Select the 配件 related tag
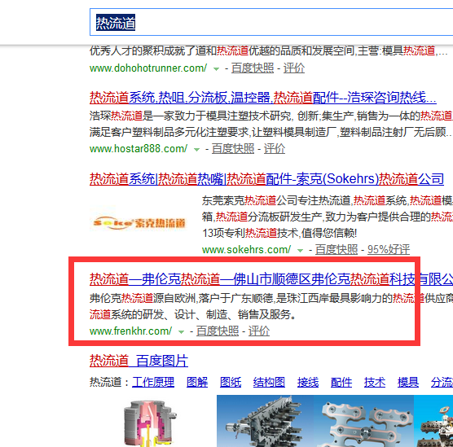The height and width of the screenshot is (447, 453). 341,382
